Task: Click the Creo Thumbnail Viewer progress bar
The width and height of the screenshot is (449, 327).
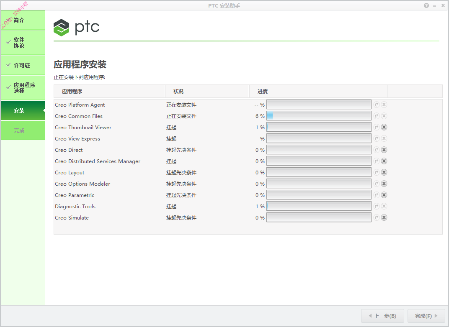Action: (x=319, y=127)
